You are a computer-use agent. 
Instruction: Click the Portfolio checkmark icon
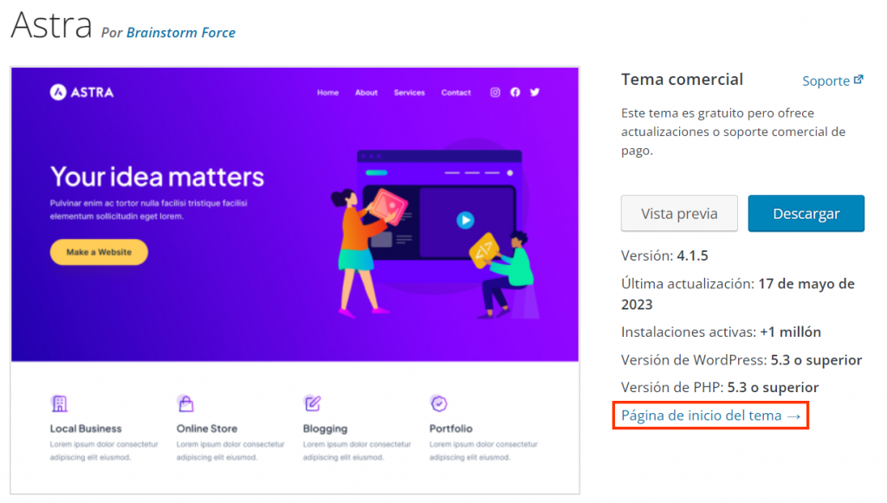(438, 403)
